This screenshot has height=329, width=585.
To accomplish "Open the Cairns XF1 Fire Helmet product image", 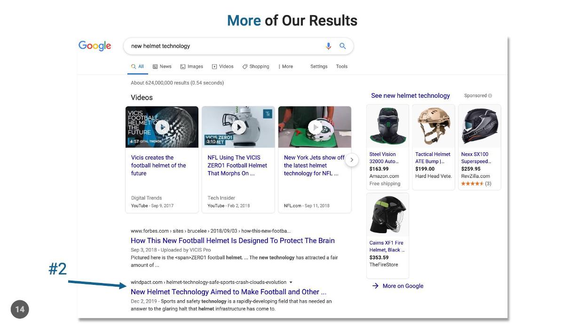I will click(x=388, y=215).
